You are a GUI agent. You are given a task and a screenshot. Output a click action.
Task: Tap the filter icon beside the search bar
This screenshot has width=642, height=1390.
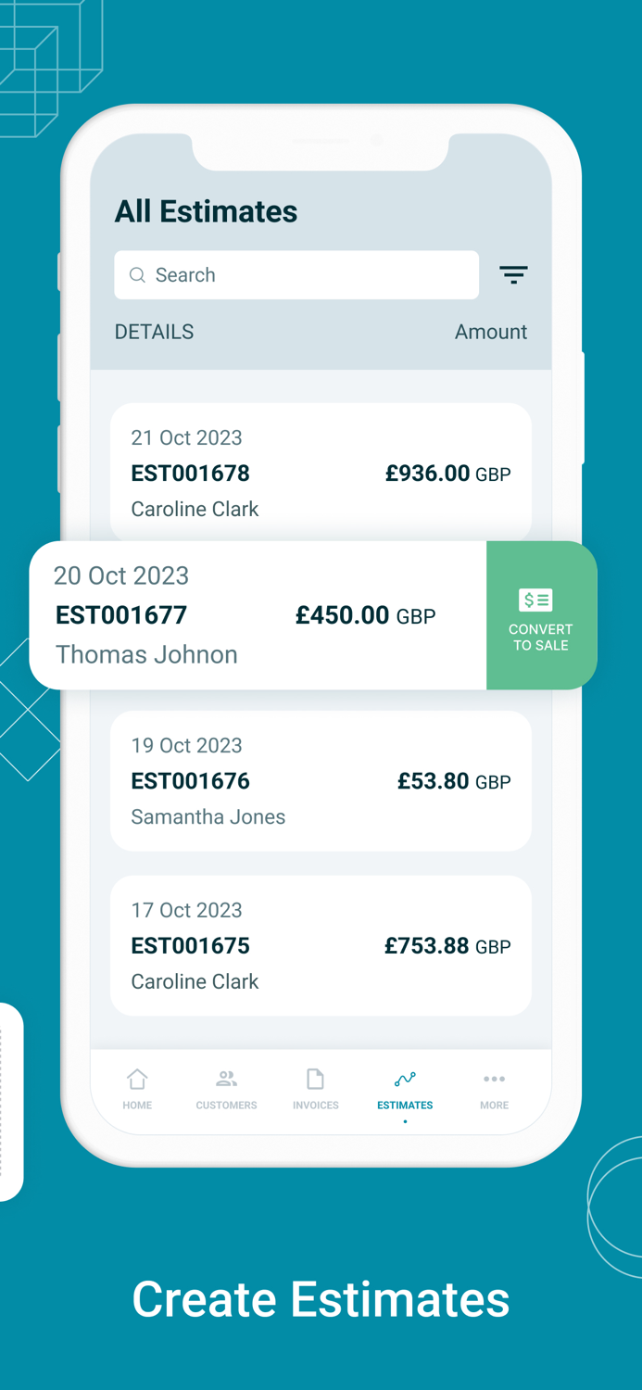[514, 274]
